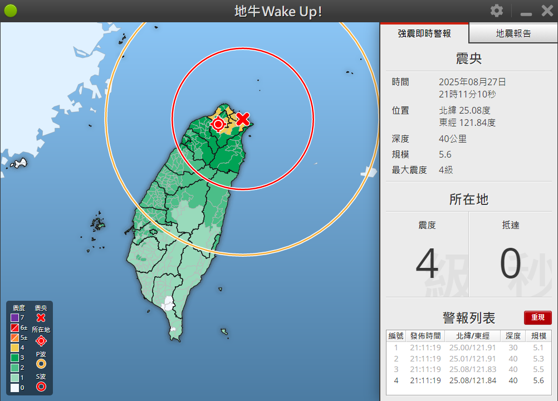Open settings with the gear icon
This screenshot has height=401, width=558.
pyautogui.click(x=496, y=11)
